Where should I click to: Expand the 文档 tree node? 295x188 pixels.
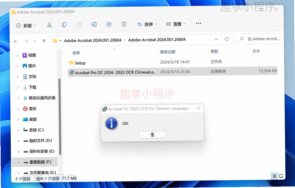(x=18, y=77)
